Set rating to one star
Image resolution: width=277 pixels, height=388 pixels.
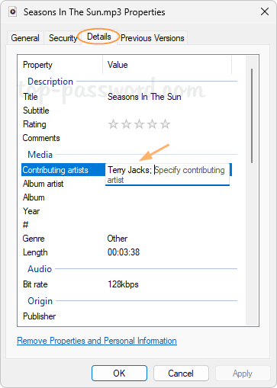pos(113,124)
